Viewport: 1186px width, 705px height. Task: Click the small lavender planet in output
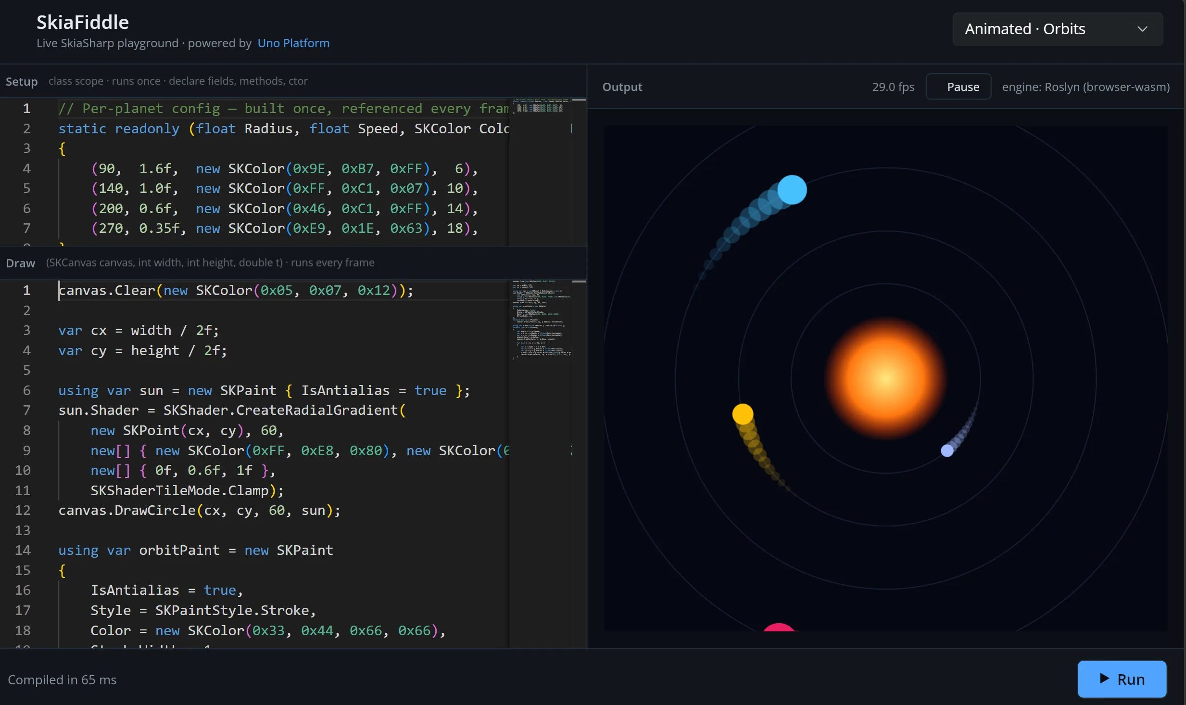(x=947, y=450)
